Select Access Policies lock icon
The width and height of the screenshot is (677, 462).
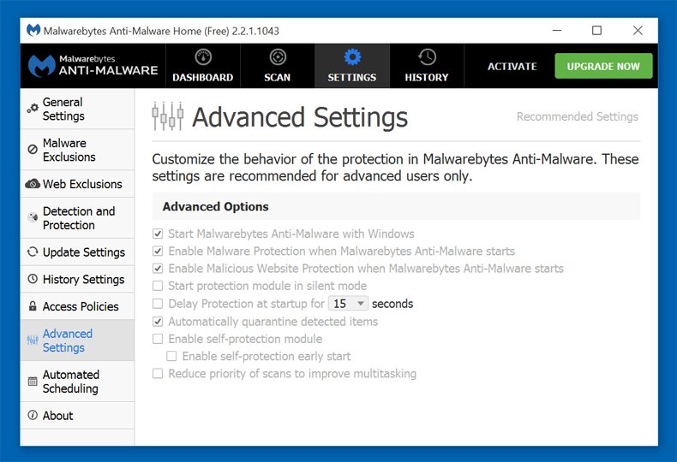coord(33,306)
